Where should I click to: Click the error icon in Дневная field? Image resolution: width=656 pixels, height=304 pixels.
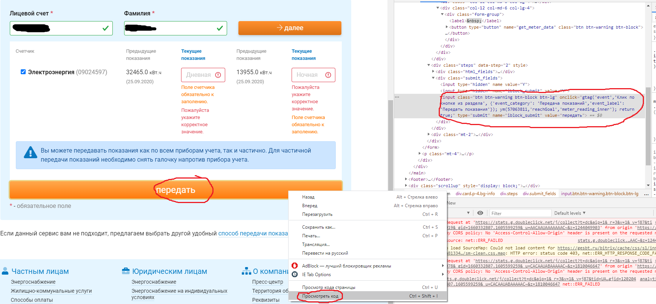(x=218, y=75)
